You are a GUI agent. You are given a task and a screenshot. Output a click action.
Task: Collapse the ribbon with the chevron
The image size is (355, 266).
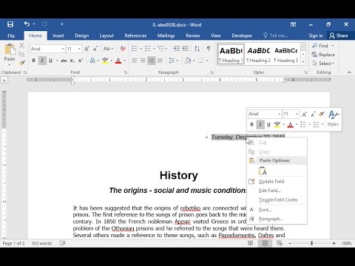coord(349,72)
